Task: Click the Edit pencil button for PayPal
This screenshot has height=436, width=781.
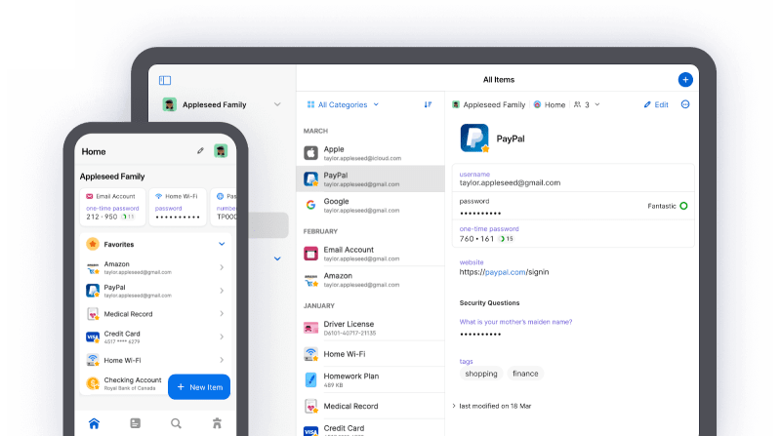Action: [656, 104]
